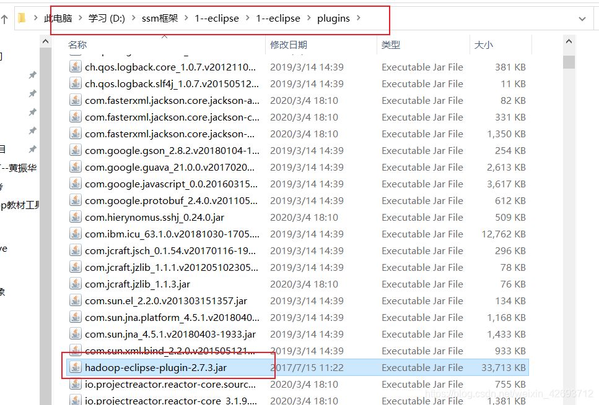This screenshot has width=599, height=405.
Task: Click the 33,713 KB size cell
Action: pyautogui.click(x=504, y=368)
